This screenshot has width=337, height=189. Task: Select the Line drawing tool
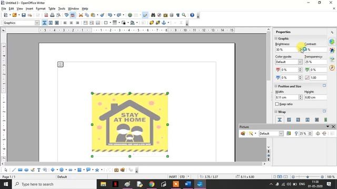(x=14, y=170)
